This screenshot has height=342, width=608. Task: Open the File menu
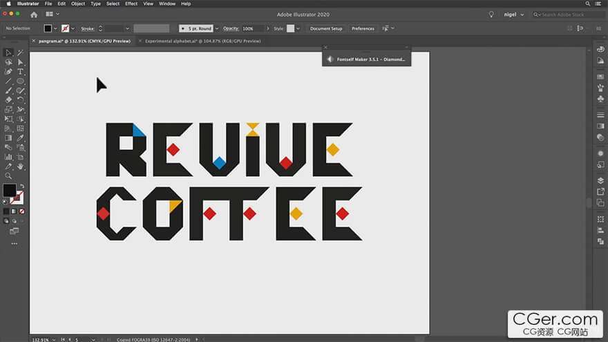48,3
